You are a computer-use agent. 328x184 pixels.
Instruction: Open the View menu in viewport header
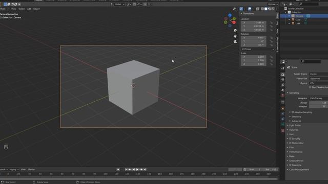point(14,9)
